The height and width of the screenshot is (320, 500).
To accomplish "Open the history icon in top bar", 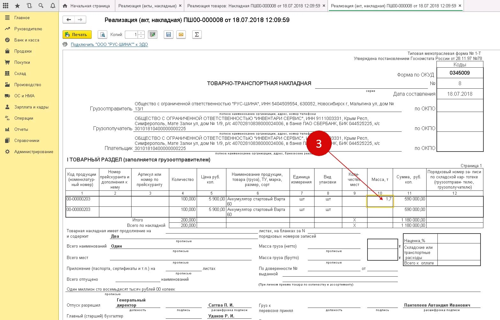I will (x=29, y=6).
